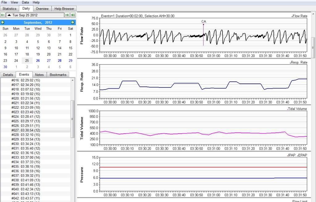Select event #021: 03:22:34 (11)
The image size is (316, 202).
(26, 103)
